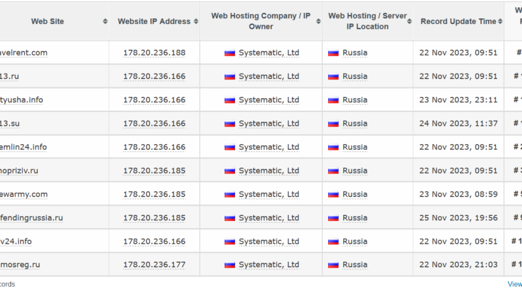The width and height of the screenshot is (522, 290).
Task: Click IP 178.20.236.166 in v24.info row
Action: click(x=154, y=241)
